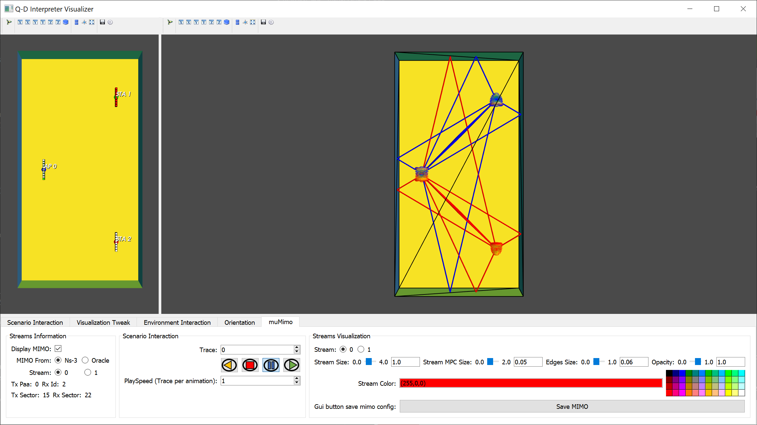Screen dimensions: 757x425
Task: Click the first X-axis view icon, left toolbar
Action: [20, 22]
